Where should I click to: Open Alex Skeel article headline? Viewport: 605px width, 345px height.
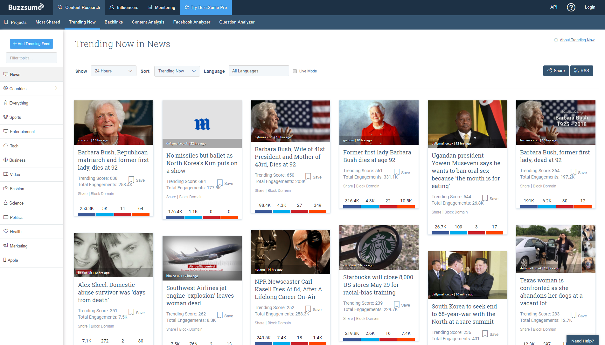pos(112,292)
